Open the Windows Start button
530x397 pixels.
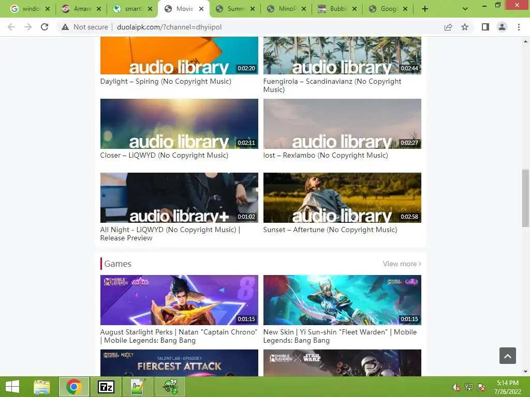tap(12, 387)
